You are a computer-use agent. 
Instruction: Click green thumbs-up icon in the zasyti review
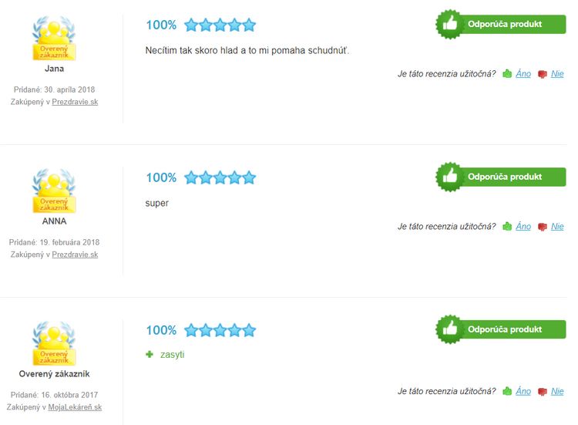507,391
